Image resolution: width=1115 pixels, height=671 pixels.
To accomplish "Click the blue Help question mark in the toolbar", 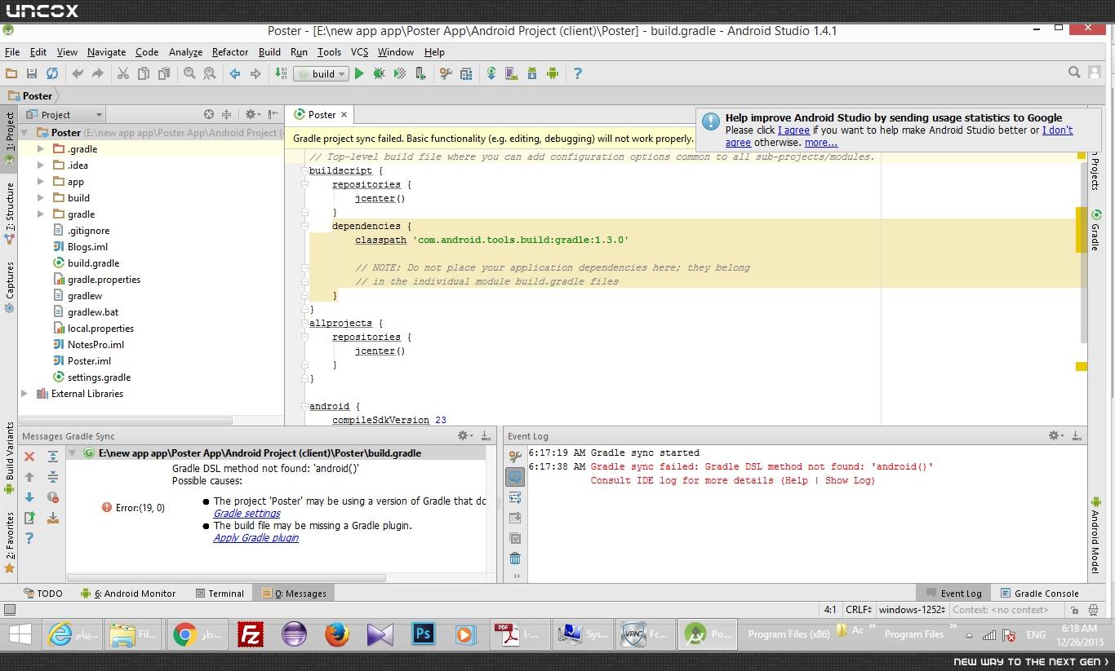I will (578, 73).
